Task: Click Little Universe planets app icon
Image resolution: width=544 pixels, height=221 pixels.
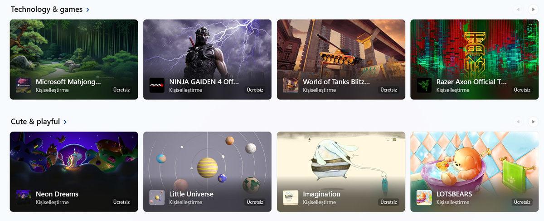Action: click(x=157, y=197)
